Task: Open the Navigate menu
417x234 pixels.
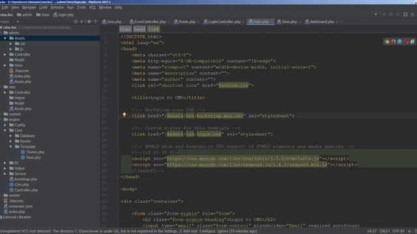Action: point(29,7)
